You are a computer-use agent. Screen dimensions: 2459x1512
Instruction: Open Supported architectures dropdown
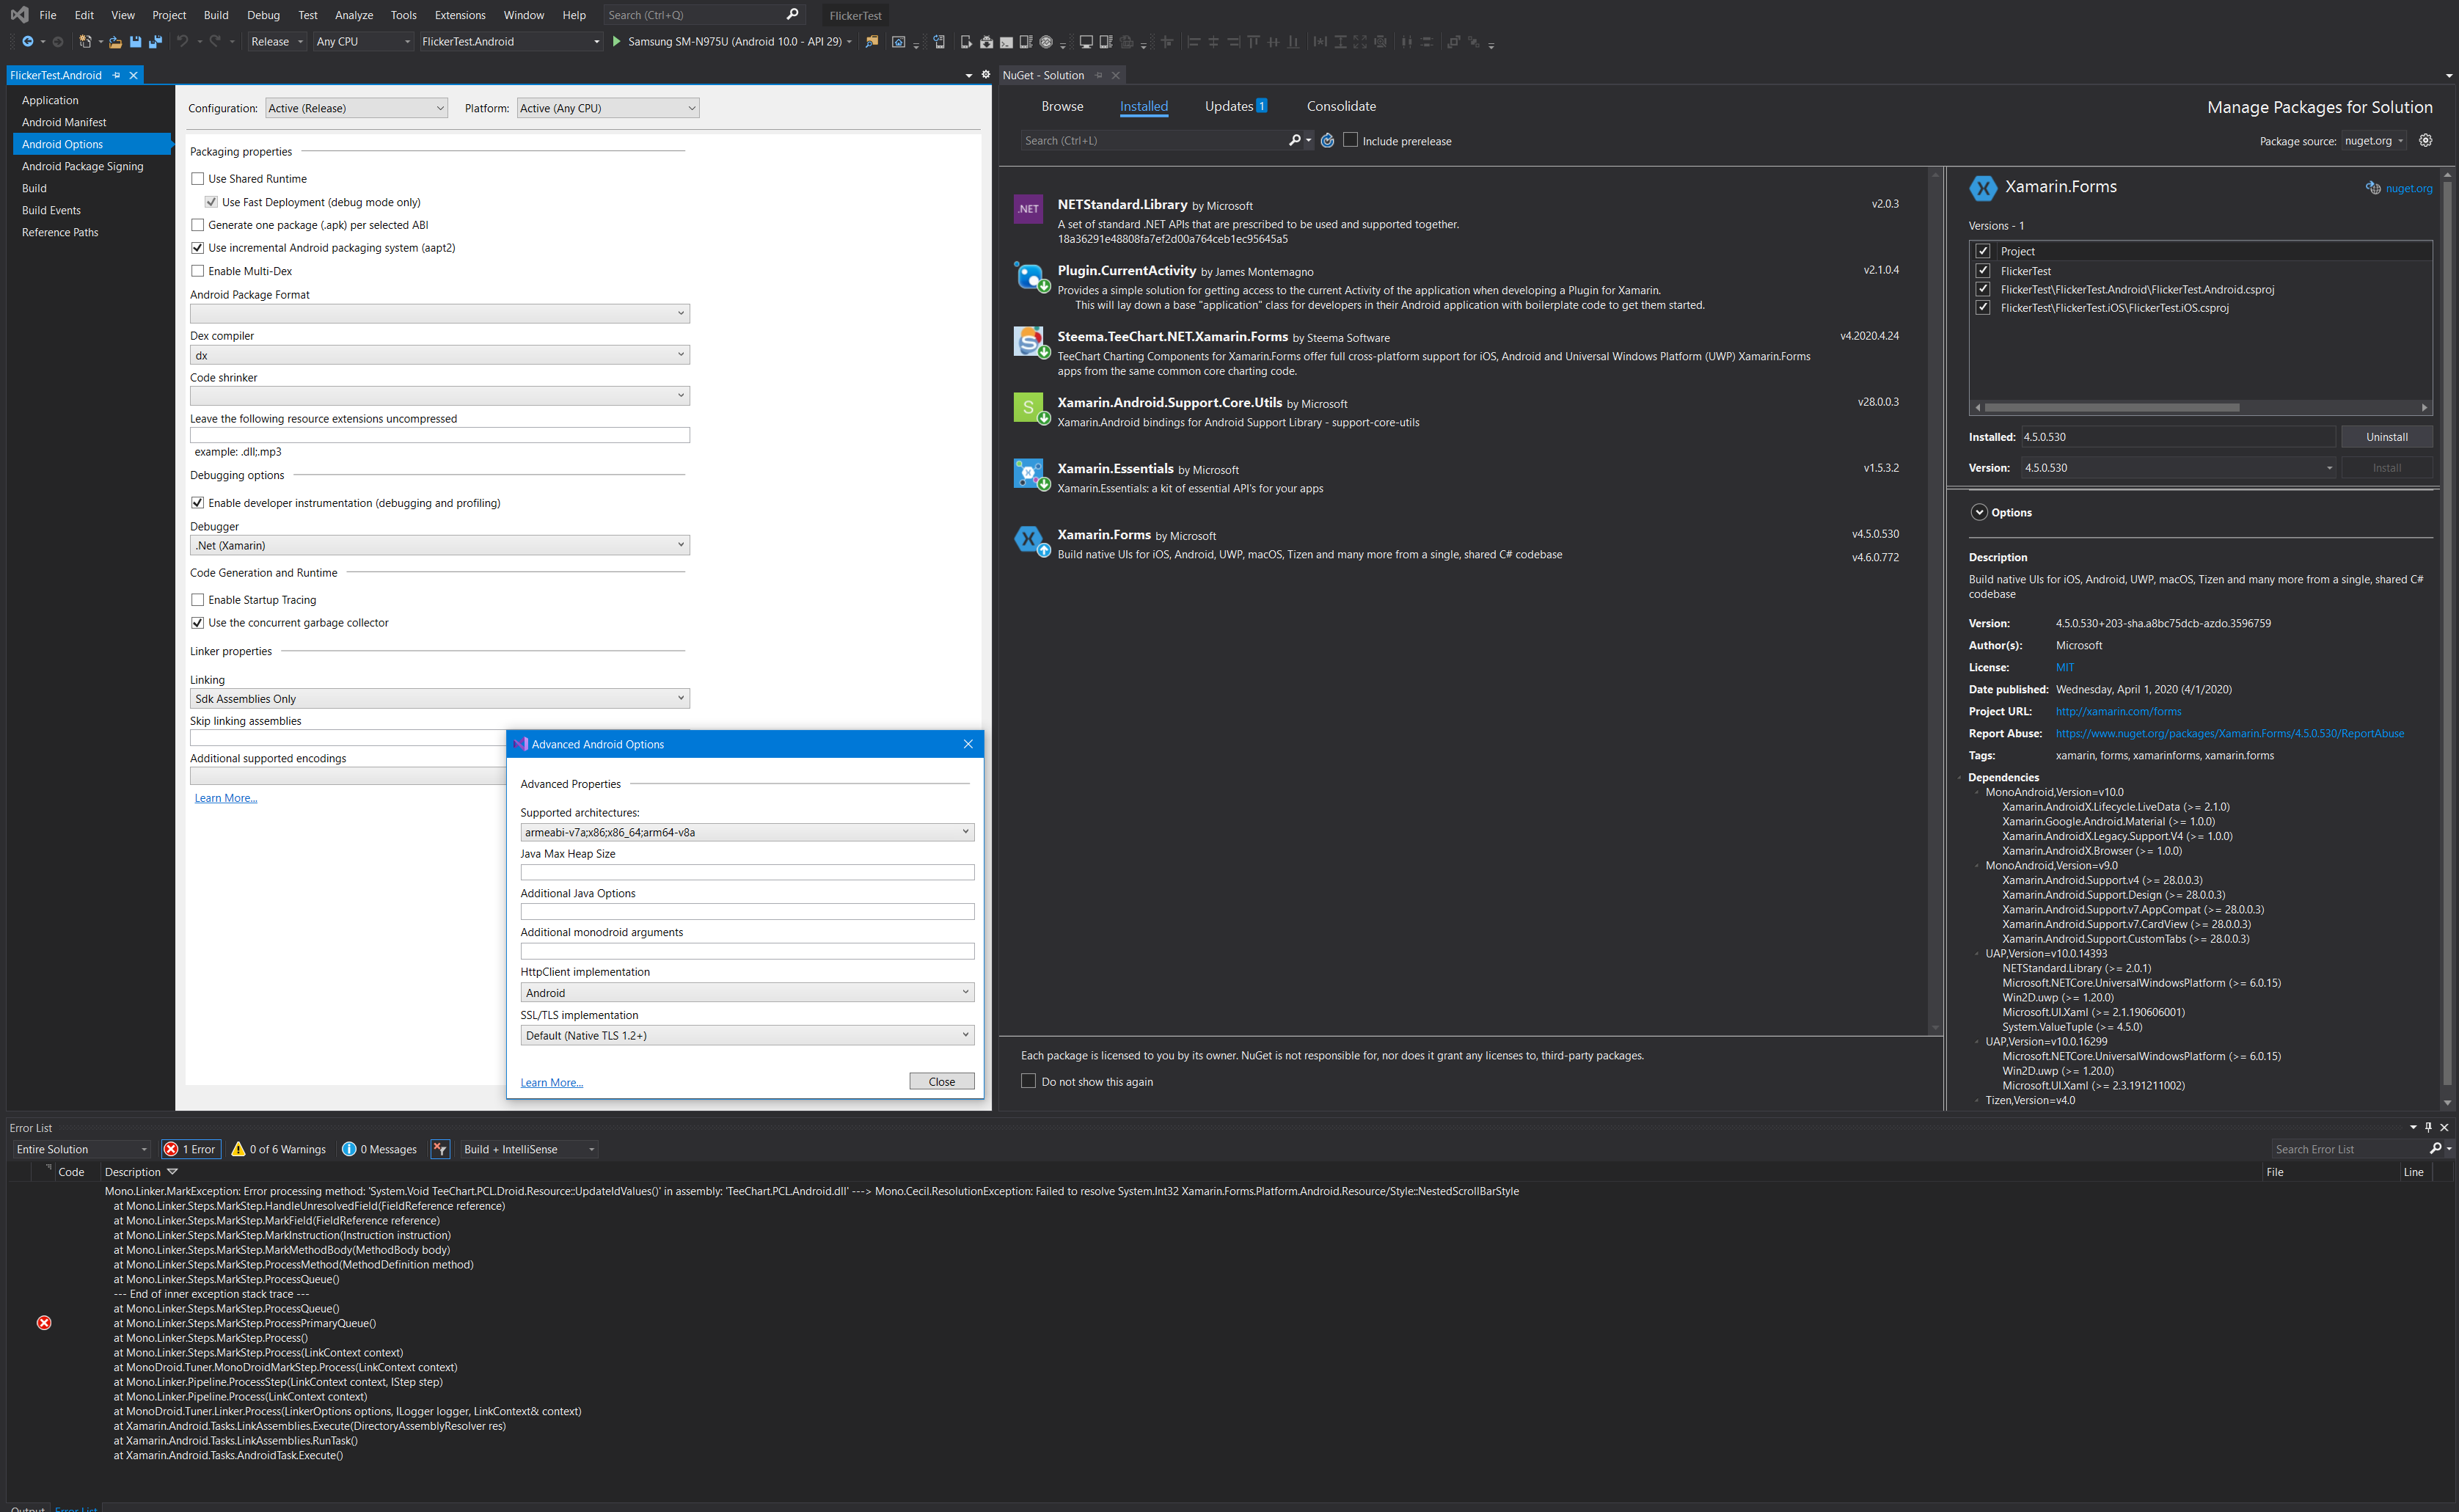point(747,831)
